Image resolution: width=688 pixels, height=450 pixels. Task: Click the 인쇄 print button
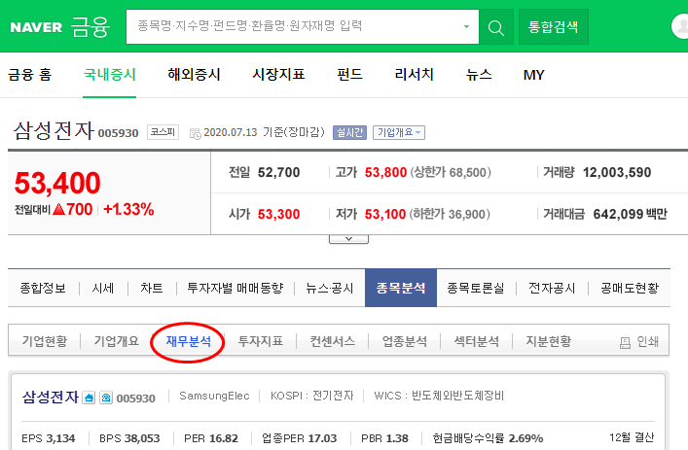(638, 341)
